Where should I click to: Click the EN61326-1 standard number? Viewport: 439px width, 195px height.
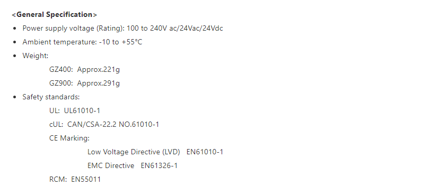pyautogui.click(x=159, y=165)
